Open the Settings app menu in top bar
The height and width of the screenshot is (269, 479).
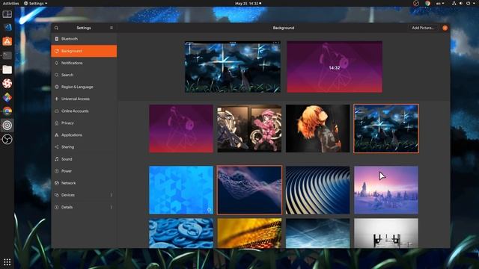click(35, 3)
